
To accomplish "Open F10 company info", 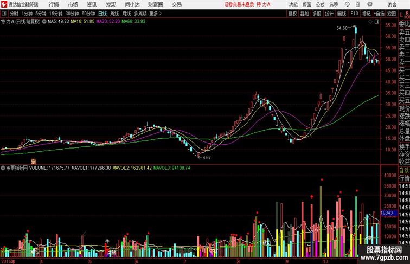I will pos(354,14).
